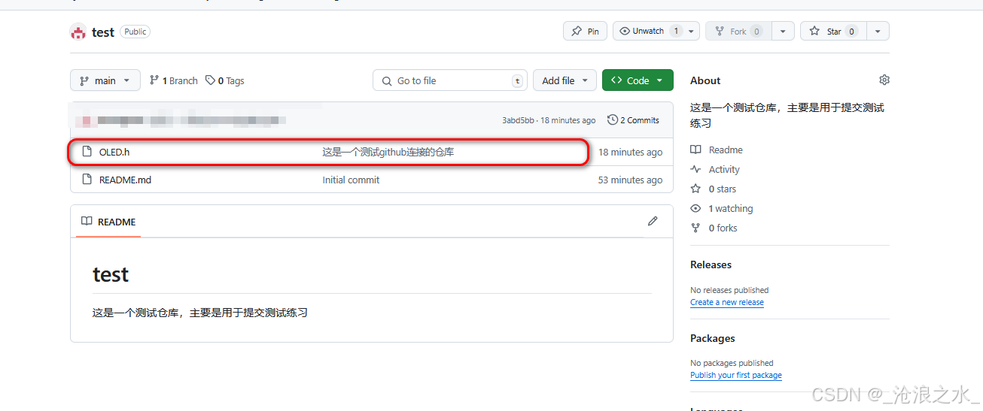This screenshot has height=411, width=983.
Task: Open the 2 Commits link
Action: 633,120
